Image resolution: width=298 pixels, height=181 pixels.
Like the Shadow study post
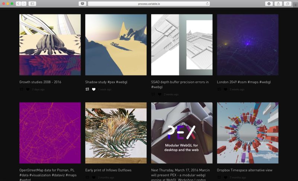pos(94,89)
